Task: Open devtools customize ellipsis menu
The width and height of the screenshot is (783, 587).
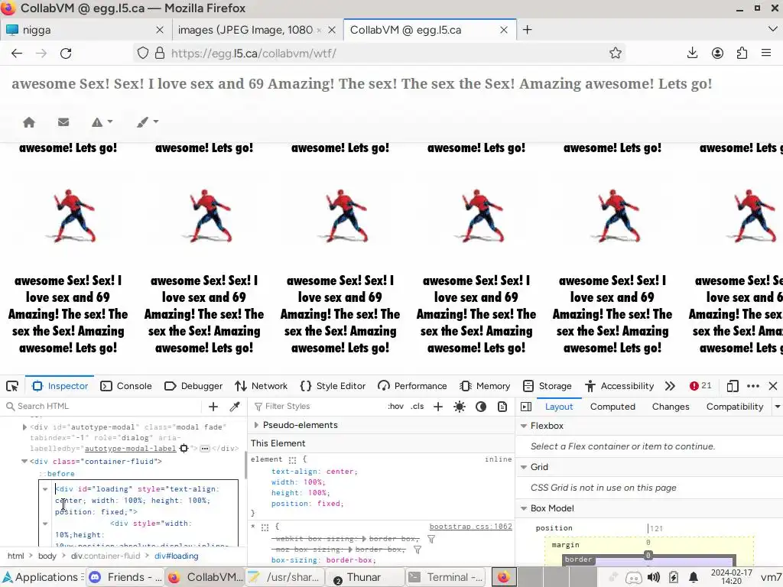Action: click(x=753, y=386)
